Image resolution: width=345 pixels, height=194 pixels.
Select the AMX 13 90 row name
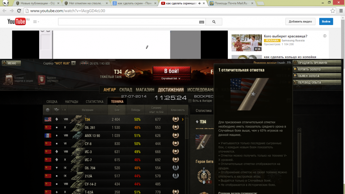click(x=92, y=135)
